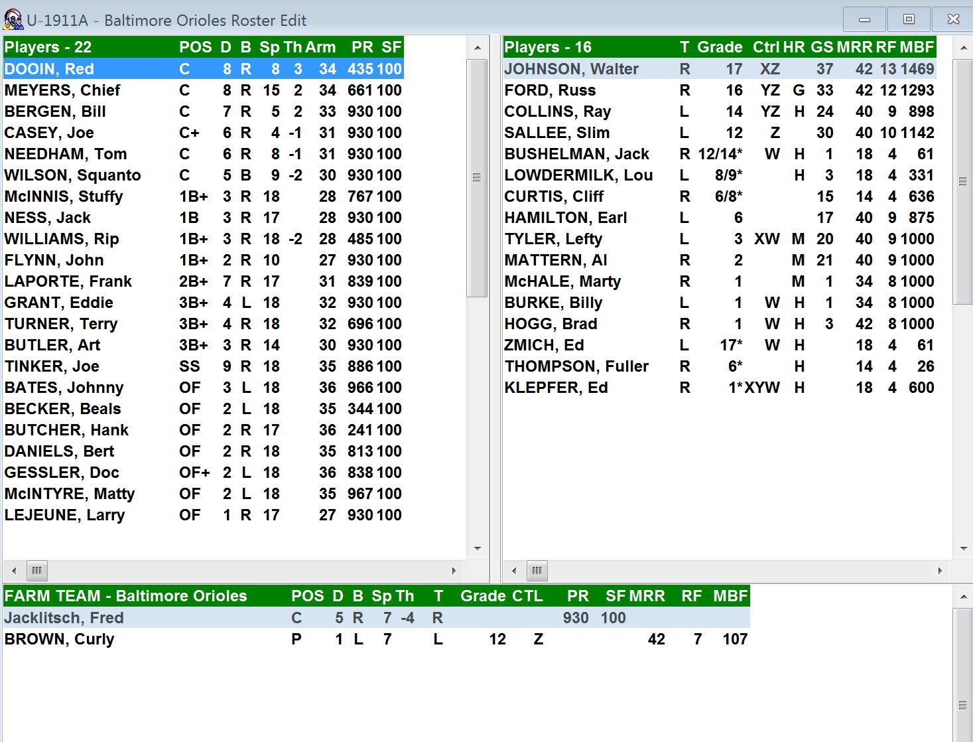The height and width of the screenshot is (742, 973).
Task: Select pitcher HOGG, Brad
Action: [x=720, y=324]
